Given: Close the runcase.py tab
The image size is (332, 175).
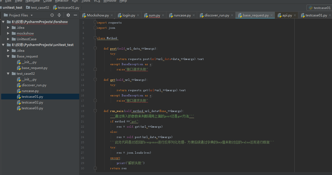Looking at the screenshot, I should pyautogui.click(x=193, y=15).
